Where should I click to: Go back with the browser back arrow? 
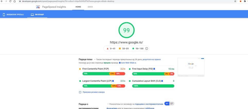point(2,1)
